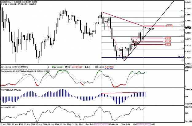Click the CCI(14) indicator title

pyautogui.click(x=8, y=108)
